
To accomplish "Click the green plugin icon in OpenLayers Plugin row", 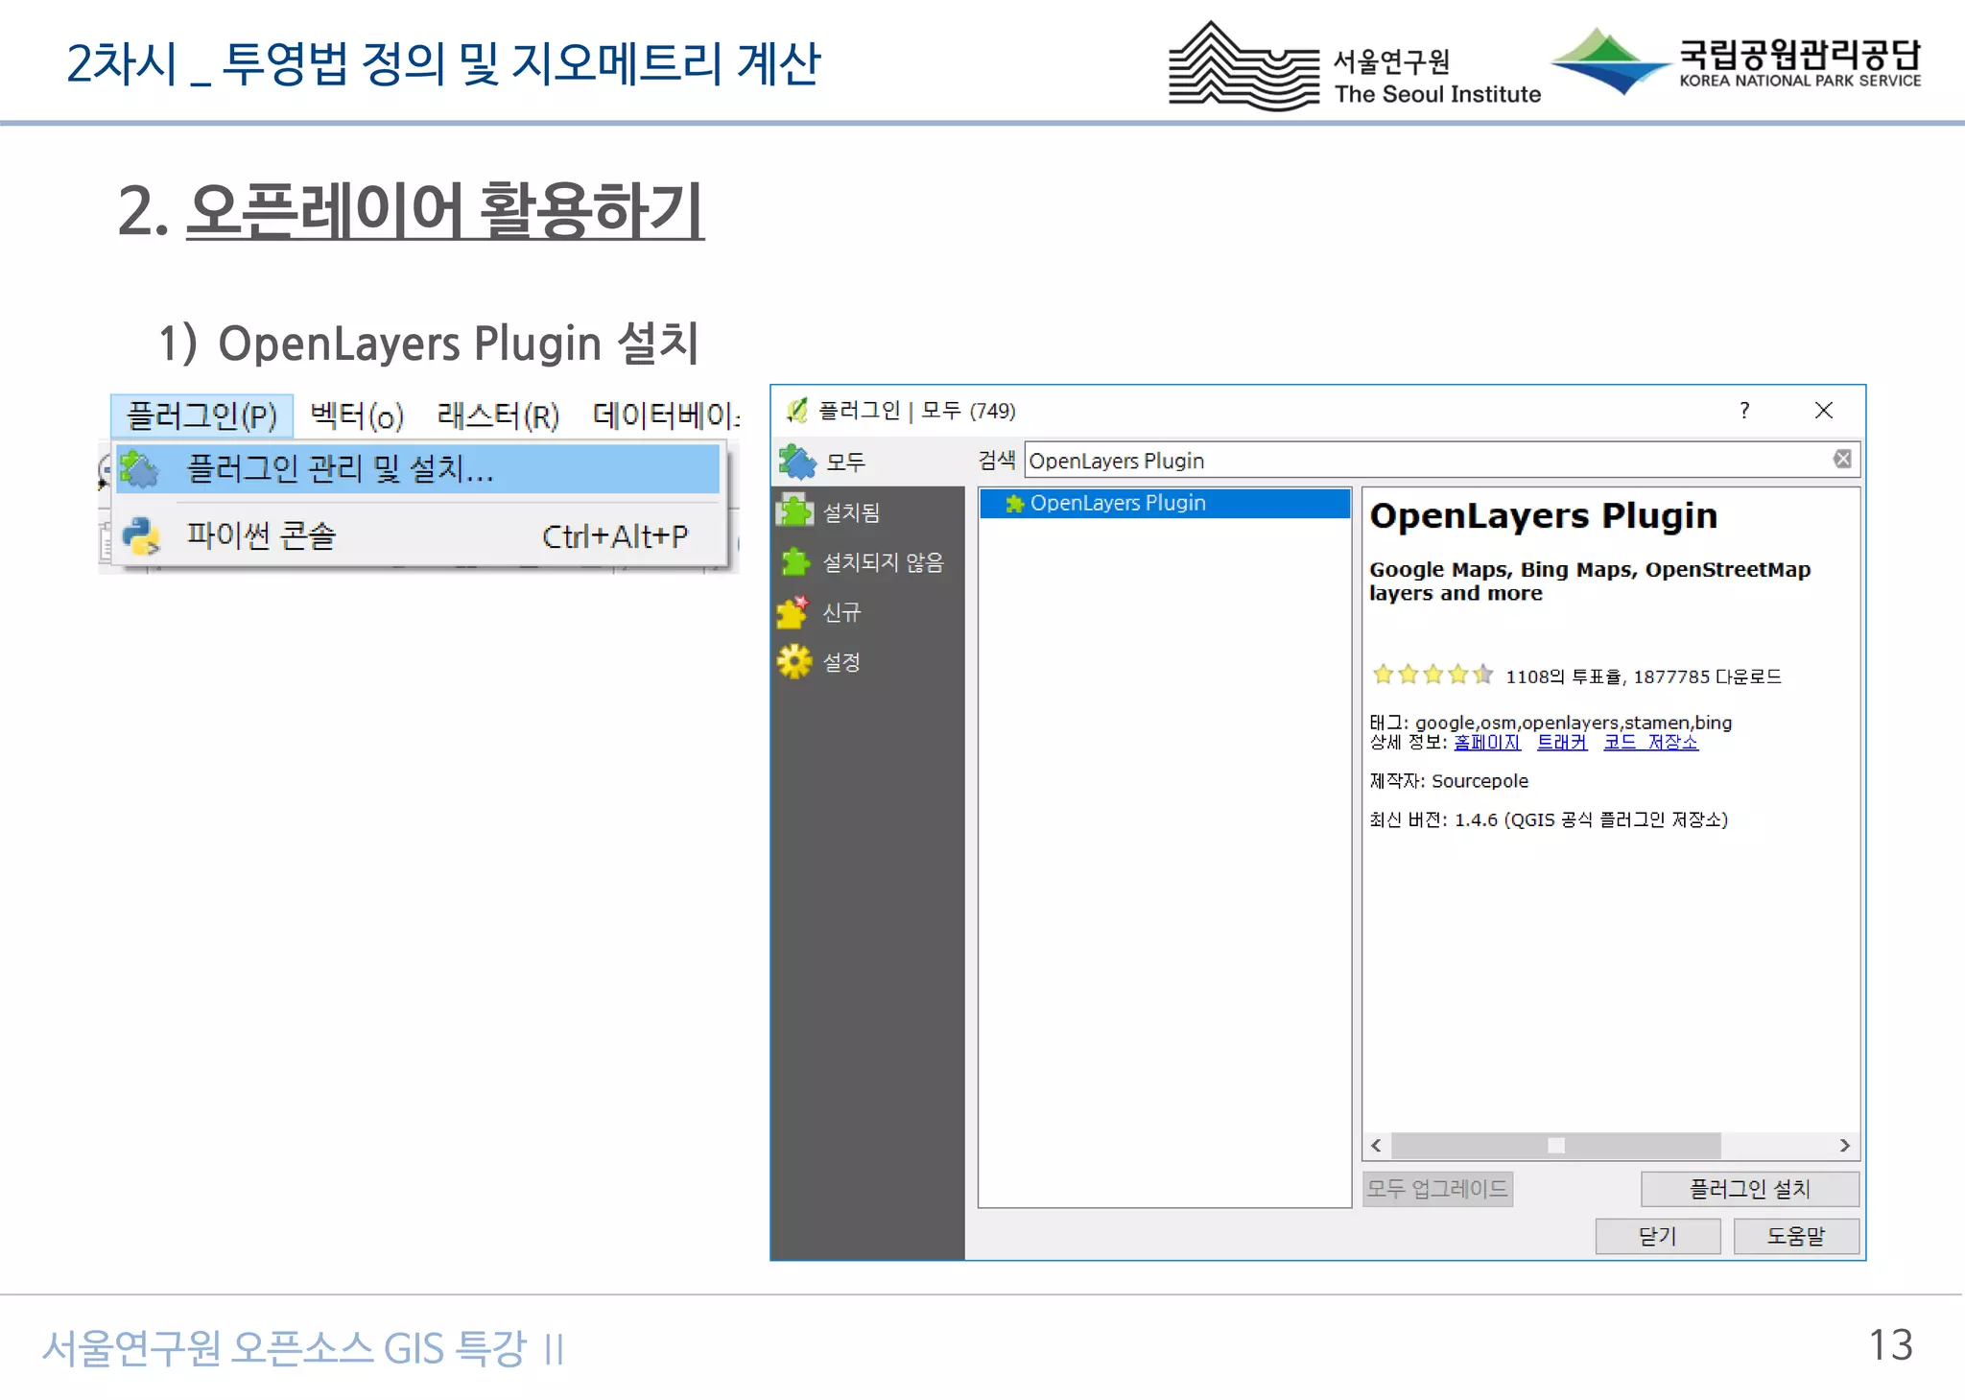I will pyautogui.click(x=1014, y=504).
